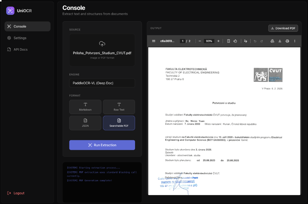Click the Logout link
308x204 pixels.
(16, 193)
